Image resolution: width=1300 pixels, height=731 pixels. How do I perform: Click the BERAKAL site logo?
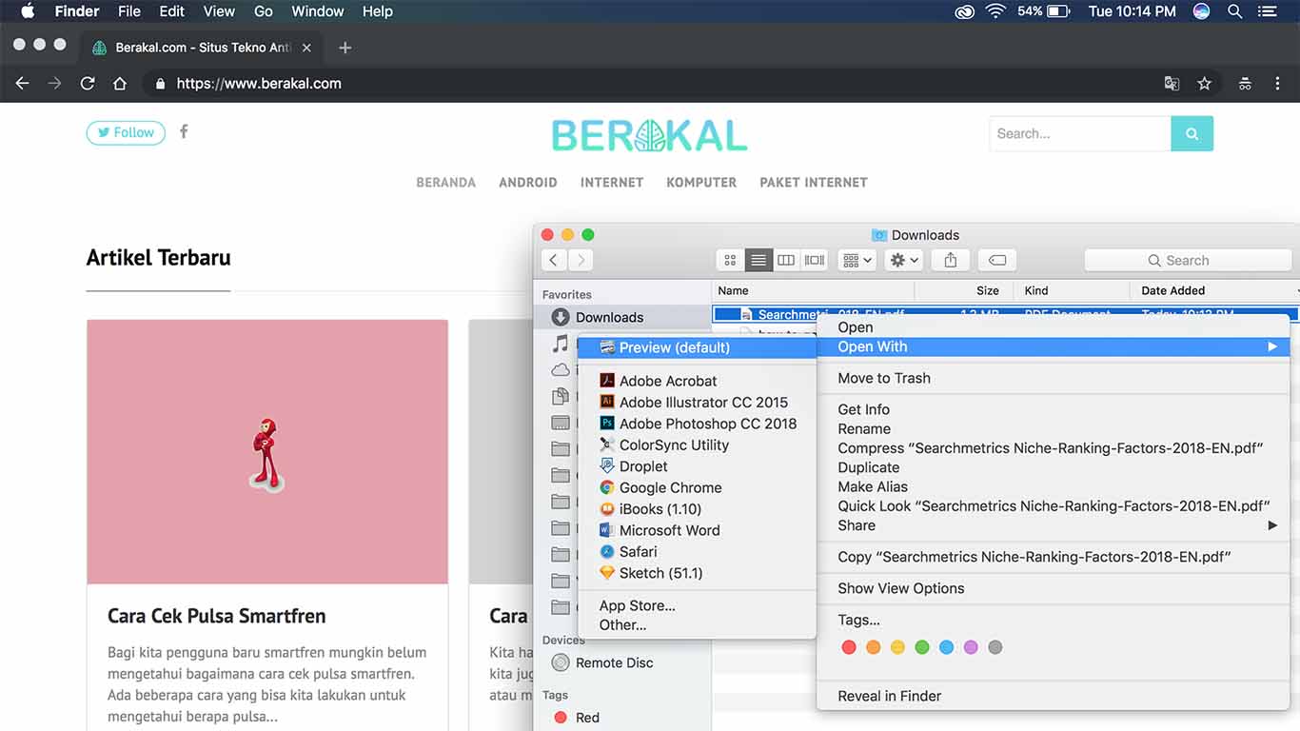pos(649,135)
